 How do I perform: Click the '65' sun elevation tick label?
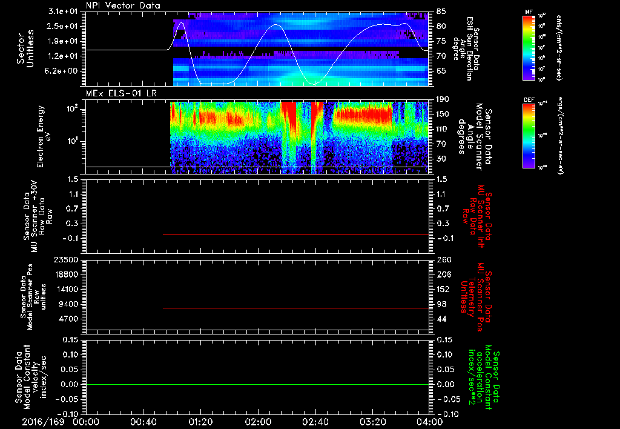click(441, 71)
